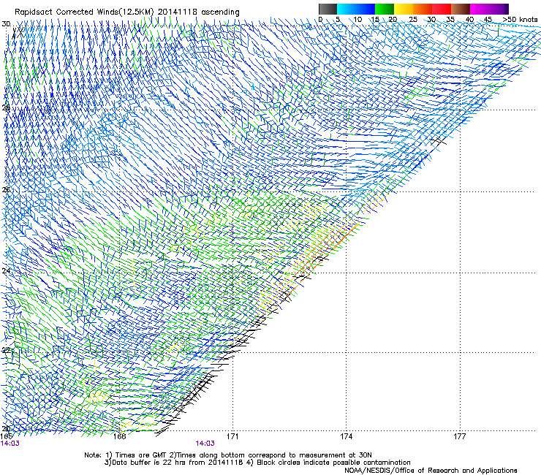Click the note '4) Black circles indicate possible contamination'
Image resolution: width=541 pixels, height=475 pixels.
pyautogui.click(x=328, y=463)
